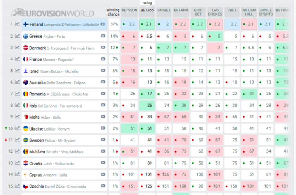Play the video for Denmark's entry
This screenshot has height=195, width=296.
103,47
